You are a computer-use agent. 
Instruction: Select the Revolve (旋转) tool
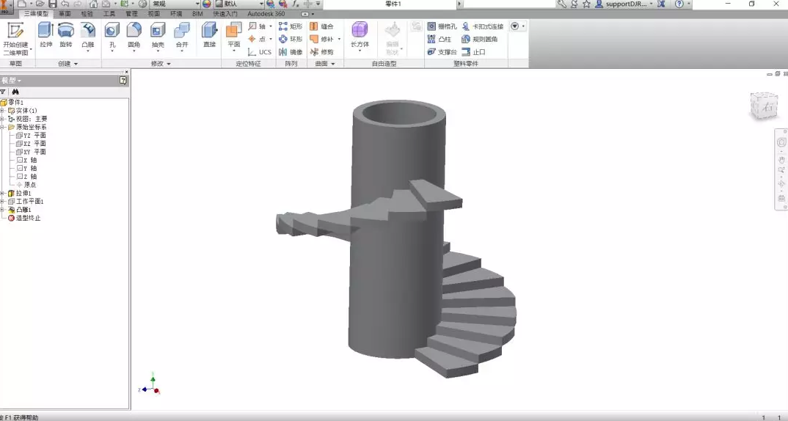tap(66, 35)
